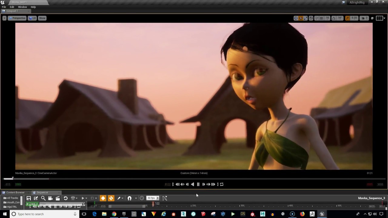Click Find in Content Browser magnifier icon
The height and width of the screenshot is (218, 388).
43,198
